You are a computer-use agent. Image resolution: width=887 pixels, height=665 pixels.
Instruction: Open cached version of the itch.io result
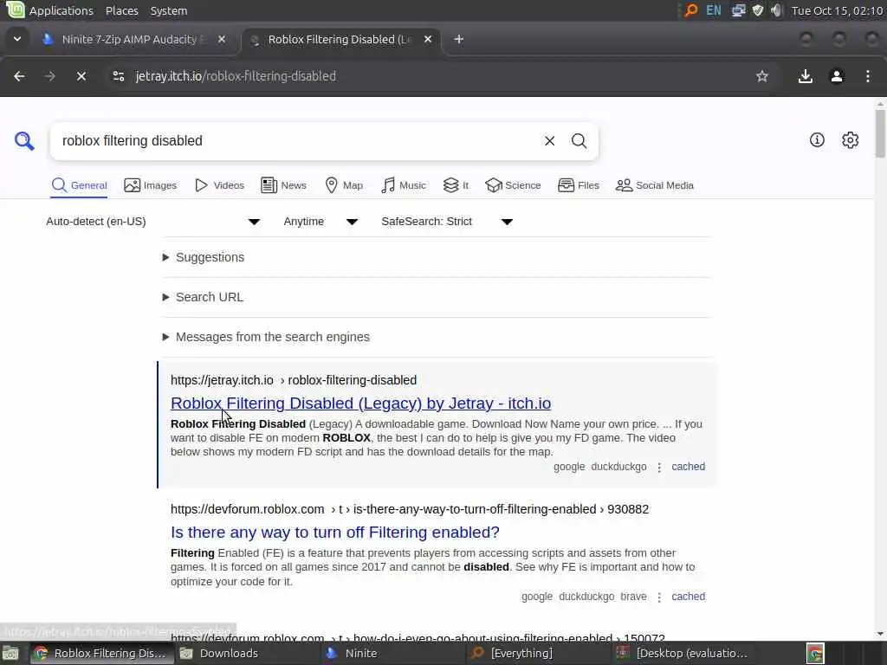coord(688,467)
